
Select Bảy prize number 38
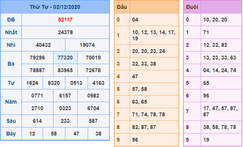pos(98,134)
